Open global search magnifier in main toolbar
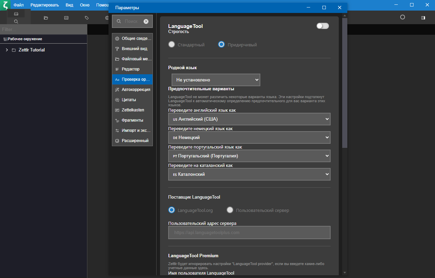Screen dimensions: 435x278 pos(16,21)
